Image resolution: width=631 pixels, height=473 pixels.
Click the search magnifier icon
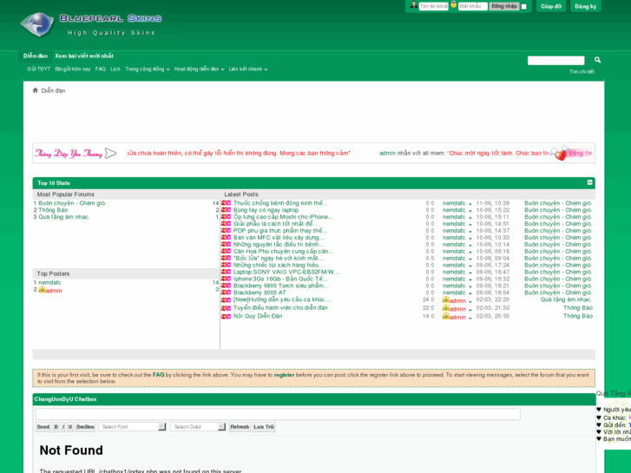(598, 61)
